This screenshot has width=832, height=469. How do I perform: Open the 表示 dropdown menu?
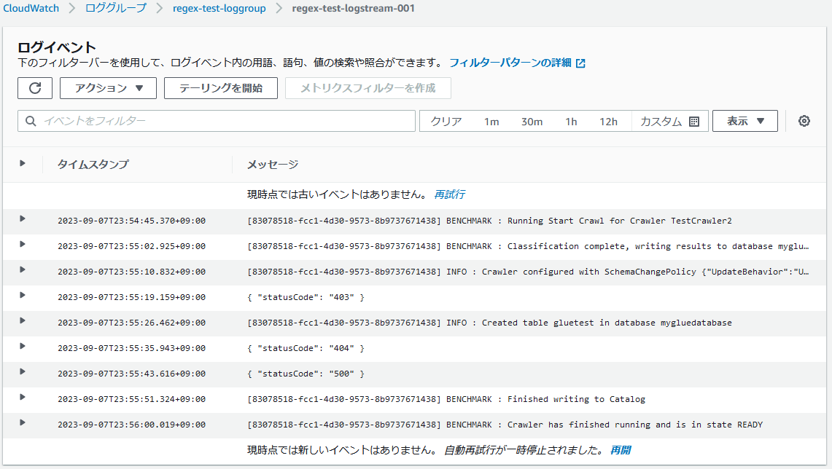coord(745,121)
